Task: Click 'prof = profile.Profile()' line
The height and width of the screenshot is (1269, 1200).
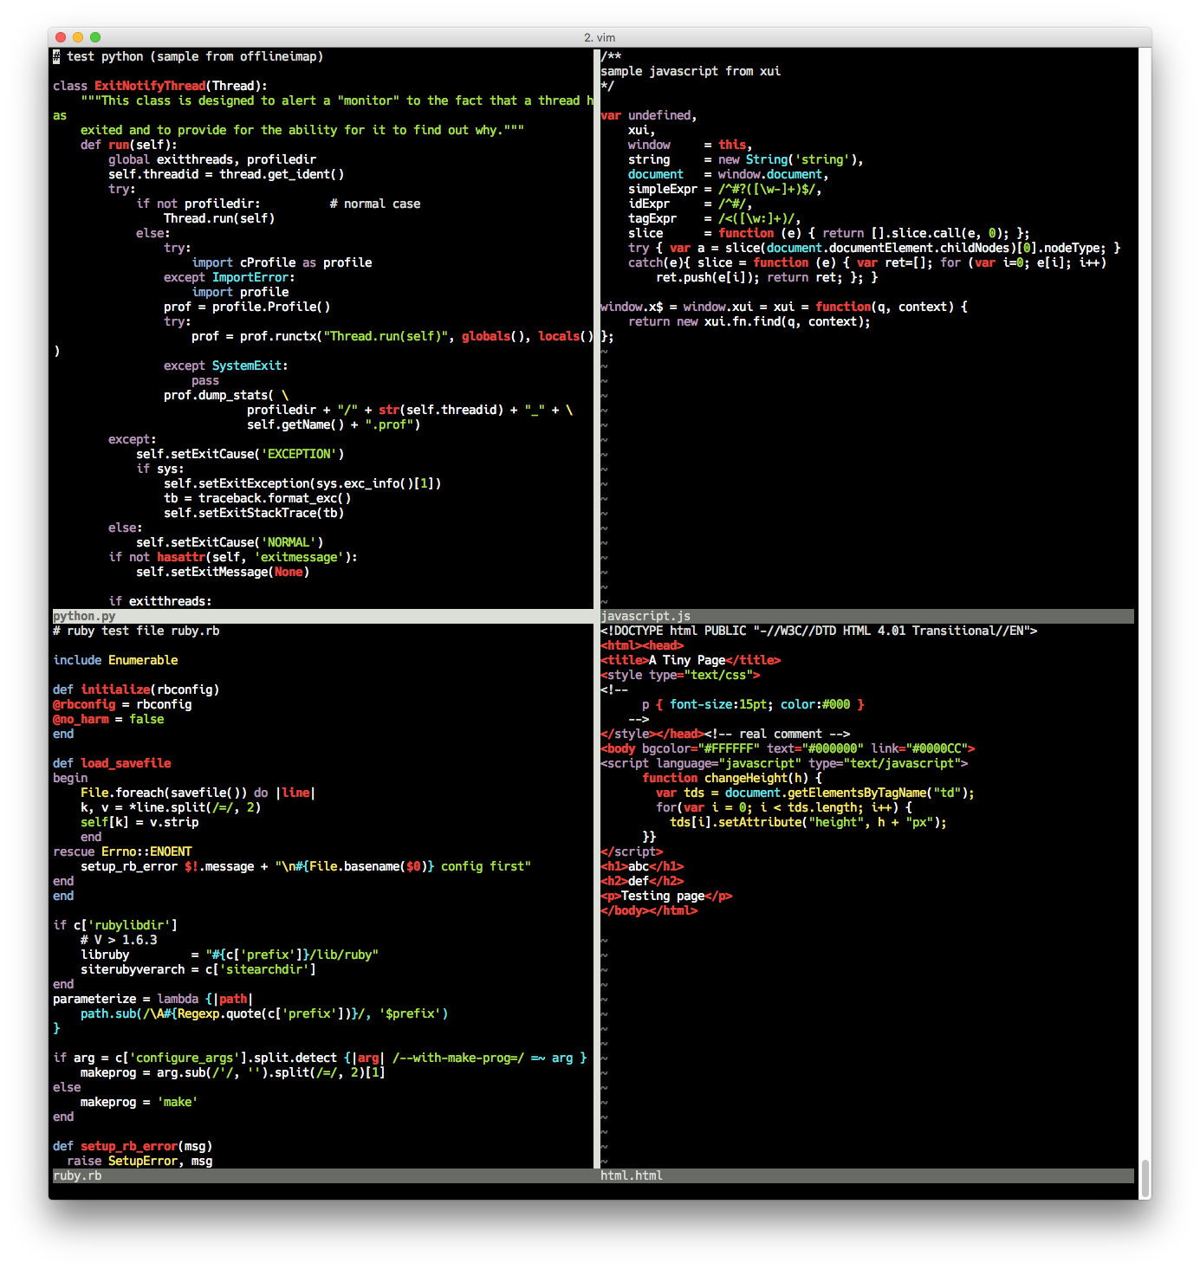Action: pyautogui.click(x=247, y=307)
